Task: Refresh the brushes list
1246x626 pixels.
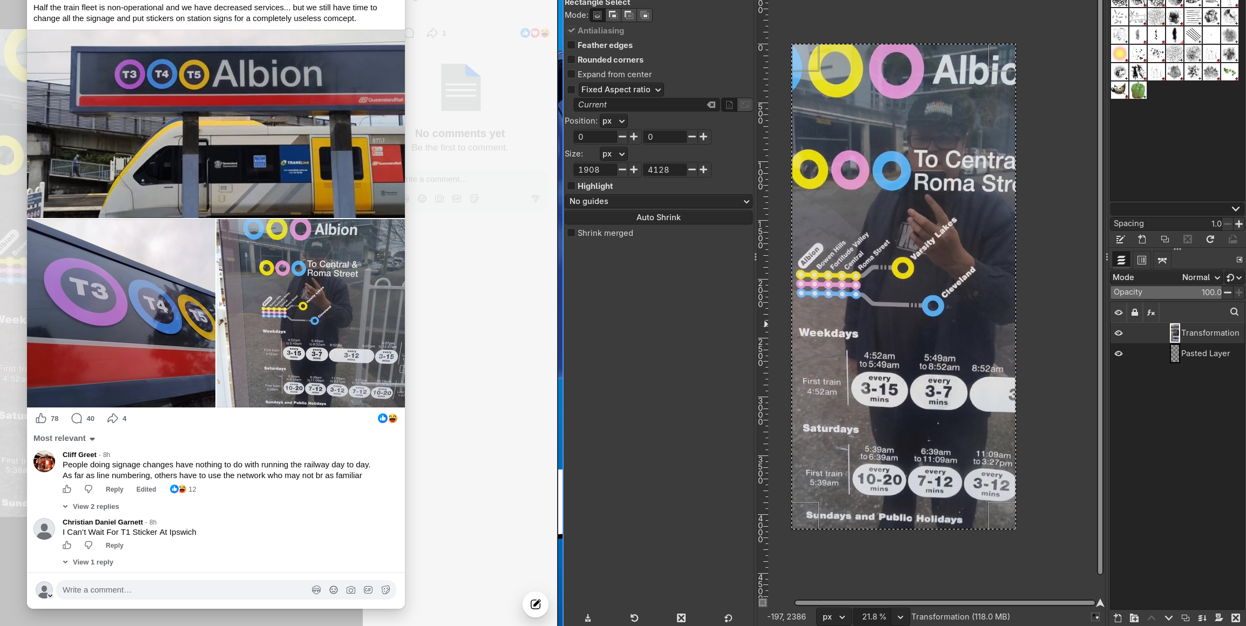Action: (x=1210, y=240)
